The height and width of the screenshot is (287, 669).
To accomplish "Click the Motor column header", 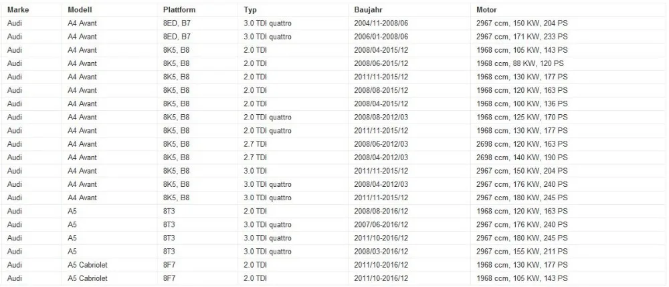I will coord(486,10).
